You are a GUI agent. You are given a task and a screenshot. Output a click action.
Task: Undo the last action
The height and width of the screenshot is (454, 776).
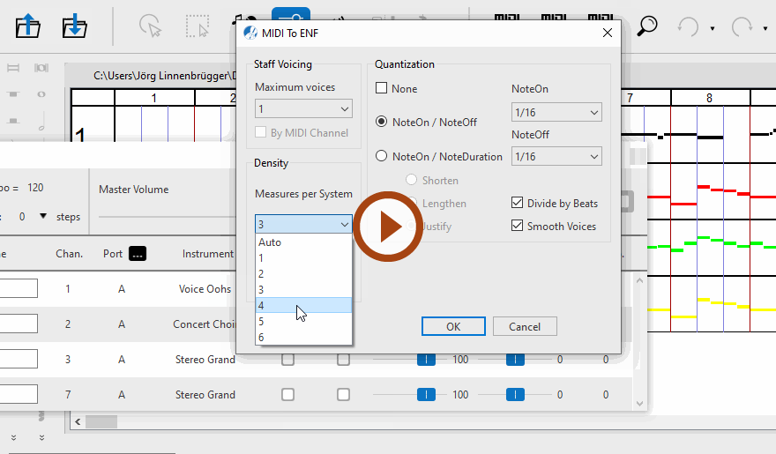[689, 26]
